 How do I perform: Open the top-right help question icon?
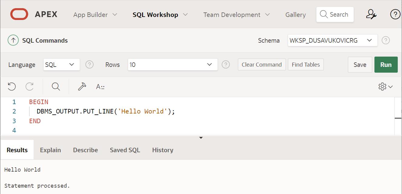(x=395, y=15)
